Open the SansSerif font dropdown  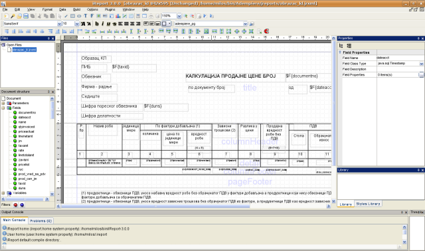click(59, 24)
